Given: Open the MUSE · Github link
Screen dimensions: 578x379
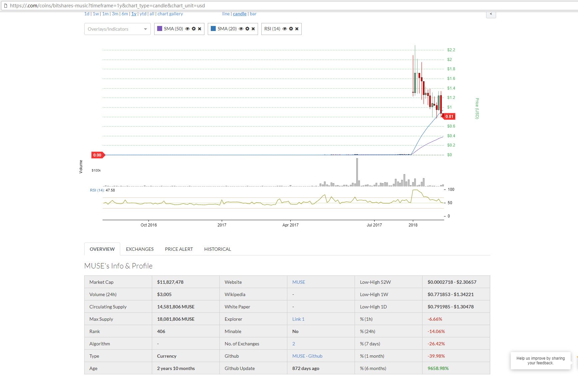Looking at the screenshot, I should [307, 356].
